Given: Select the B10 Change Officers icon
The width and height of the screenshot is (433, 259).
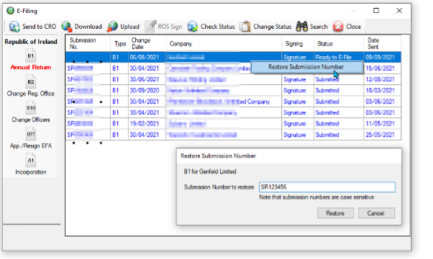Looking at the screenshot, I should click(31, 108).
